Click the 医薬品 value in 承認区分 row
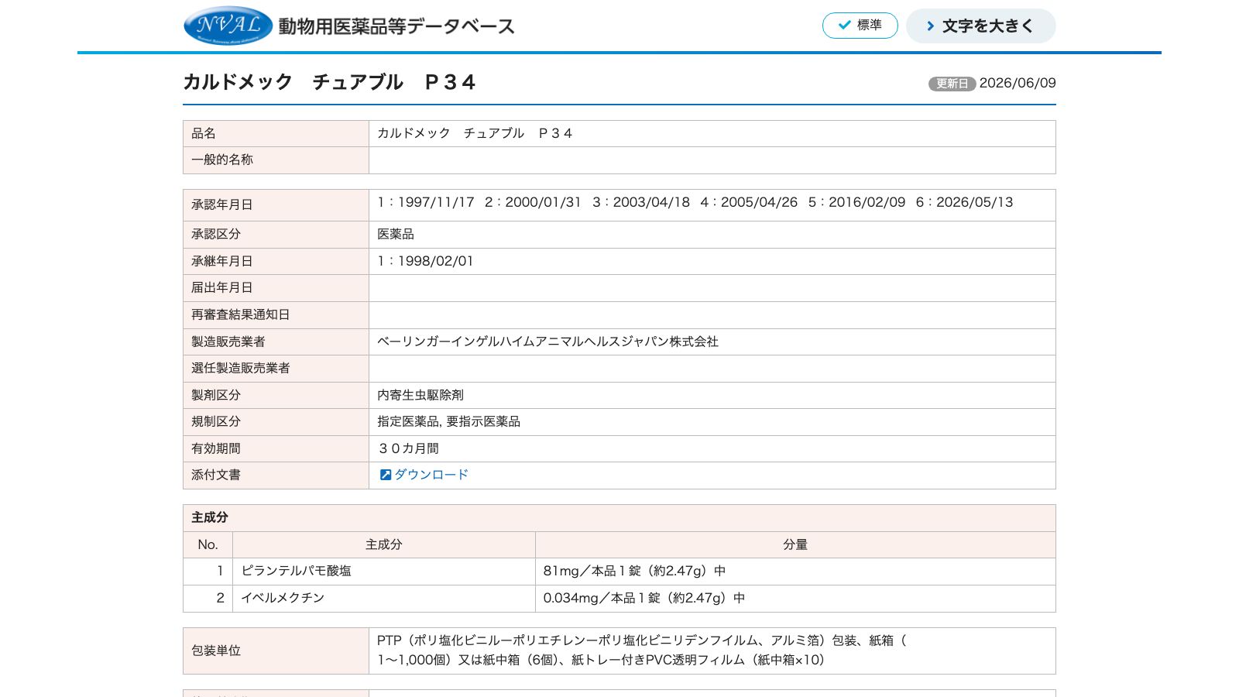1239x697 pixels. 396,234
